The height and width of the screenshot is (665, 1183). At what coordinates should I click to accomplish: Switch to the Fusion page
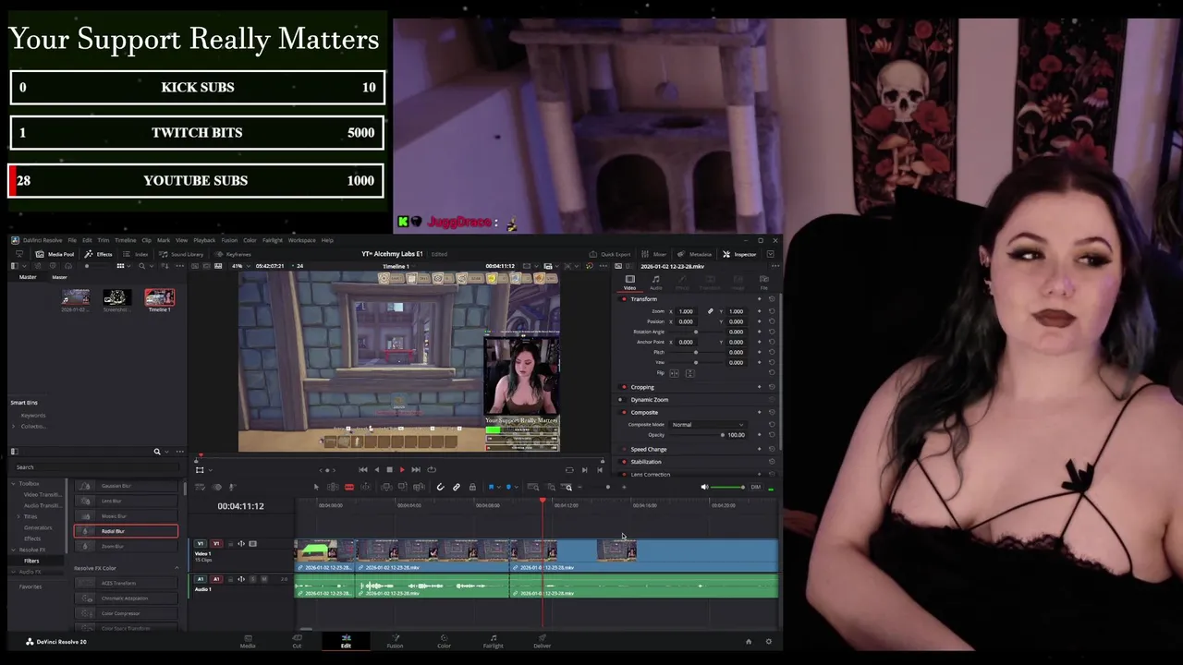click(x=395, y=640)
